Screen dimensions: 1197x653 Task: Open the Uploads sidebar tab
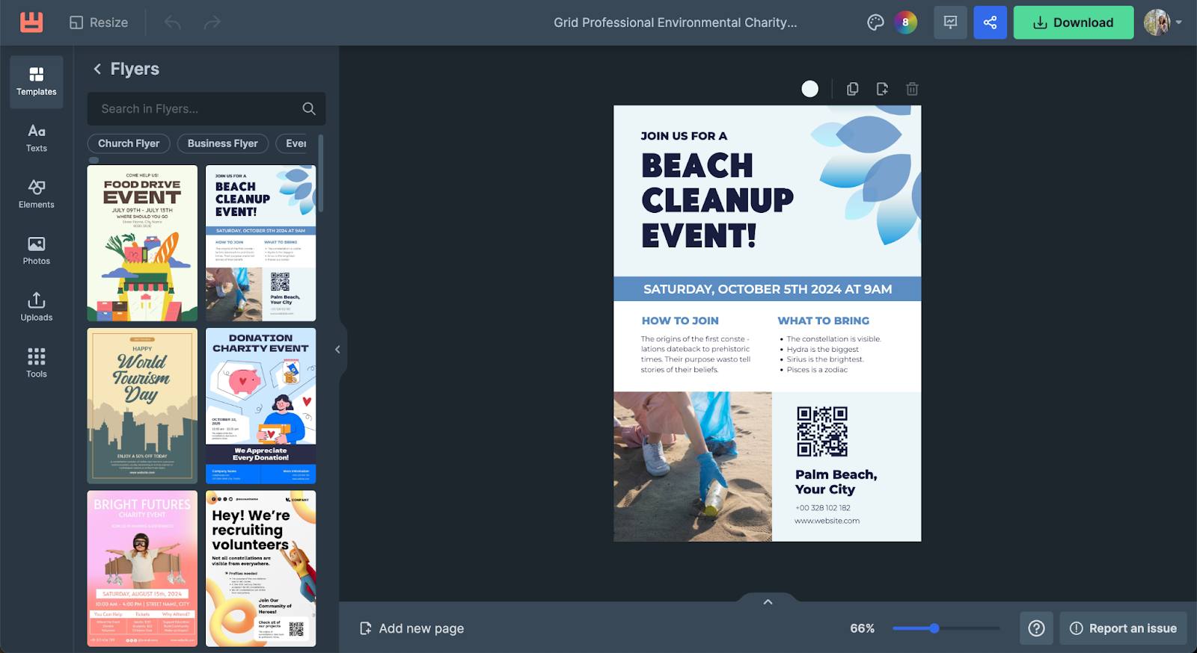(37, 307)
